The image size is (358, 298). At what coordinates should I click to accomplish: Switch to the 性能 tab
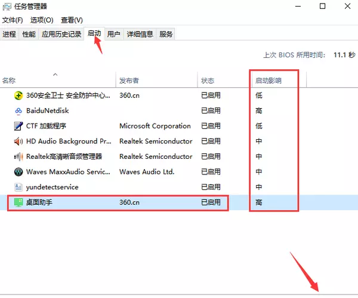[29, 34]
